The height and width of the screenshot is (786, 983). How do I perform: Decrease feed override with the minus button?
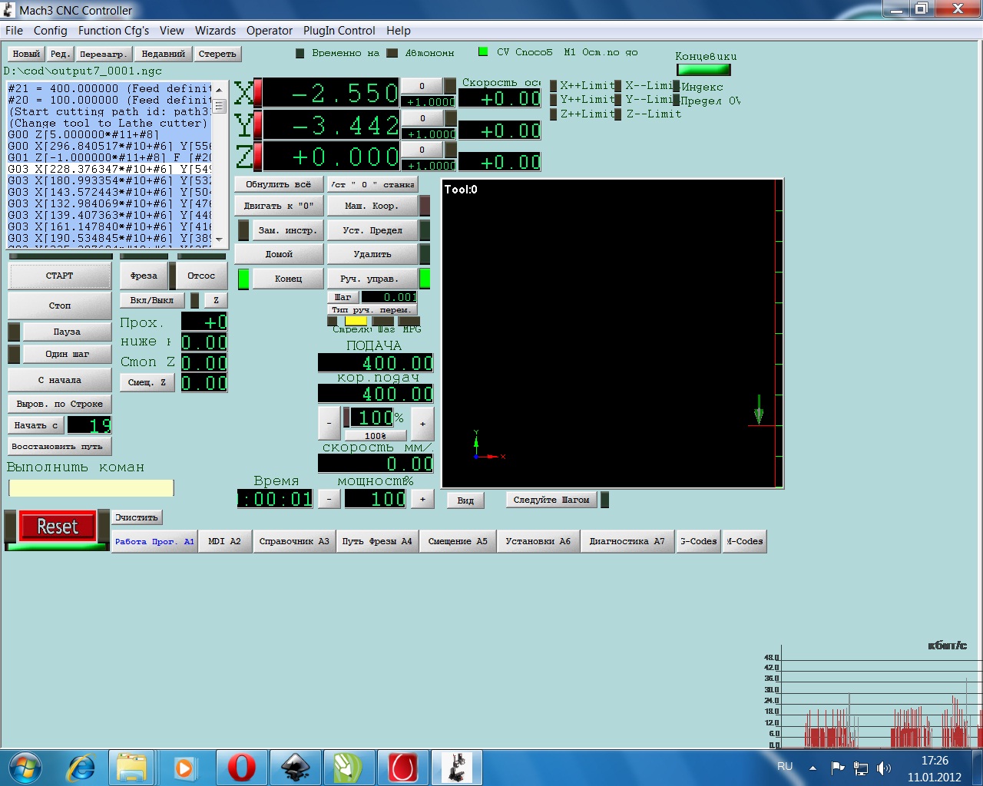click(329, 423)
